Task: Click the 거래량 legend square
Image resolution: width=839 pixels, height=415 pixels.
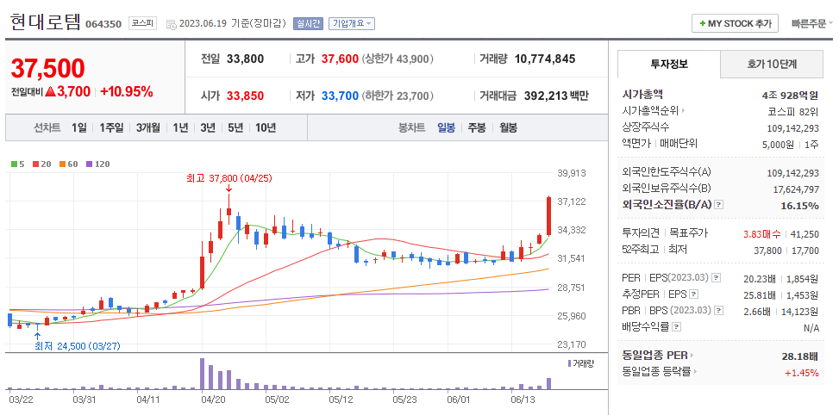Action: coord(569,363)
